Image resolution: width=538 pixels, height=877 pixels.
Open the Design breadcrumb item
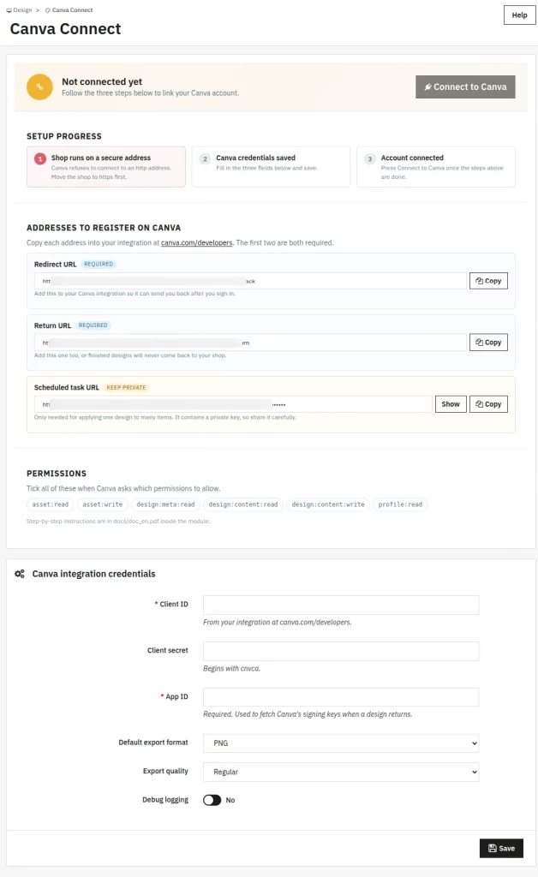point(19,10)
